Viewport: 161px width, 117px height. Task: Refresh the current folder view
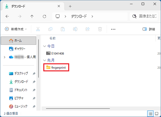[x=44, y=16]
